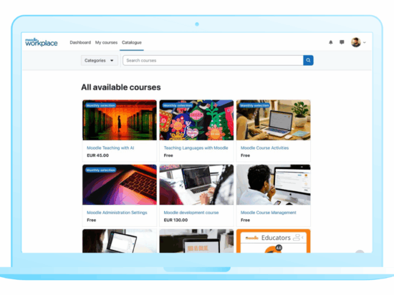Open the notifications bell icon

coord(331,42)
